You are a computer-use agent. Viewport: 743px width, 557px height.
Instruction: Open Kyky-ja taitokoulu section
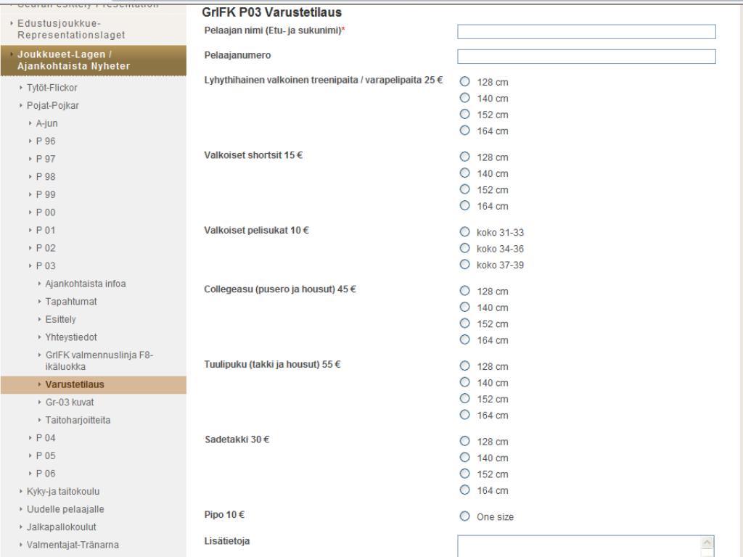(x=63, y=492)
